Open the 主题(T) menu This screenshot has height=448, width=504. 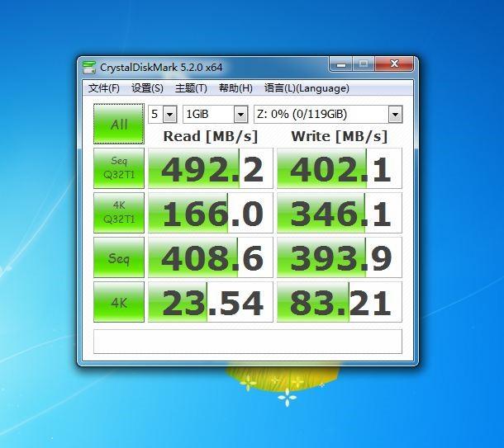pos(191,88)
